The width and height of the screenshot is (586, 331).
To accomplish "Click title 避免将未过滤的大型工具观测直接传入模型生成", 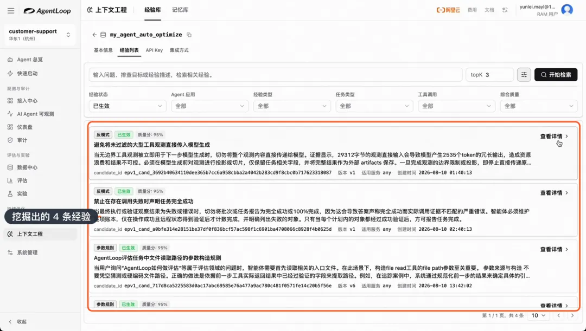I will pyautogui.click(x=152, y=145).
